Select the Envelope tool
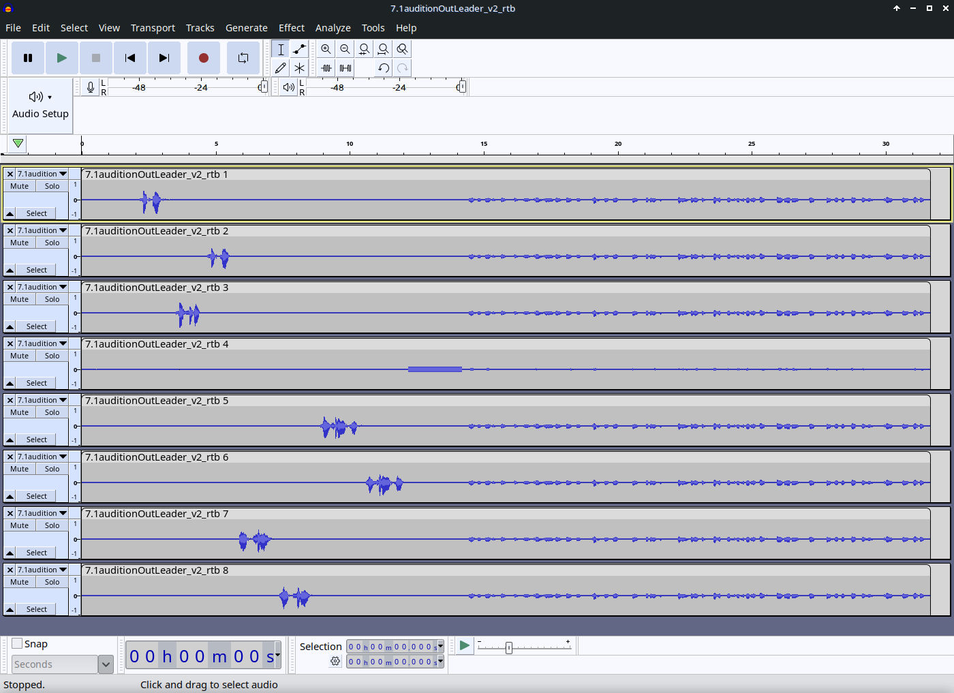The image size is (954, 693). click(299, 49)
